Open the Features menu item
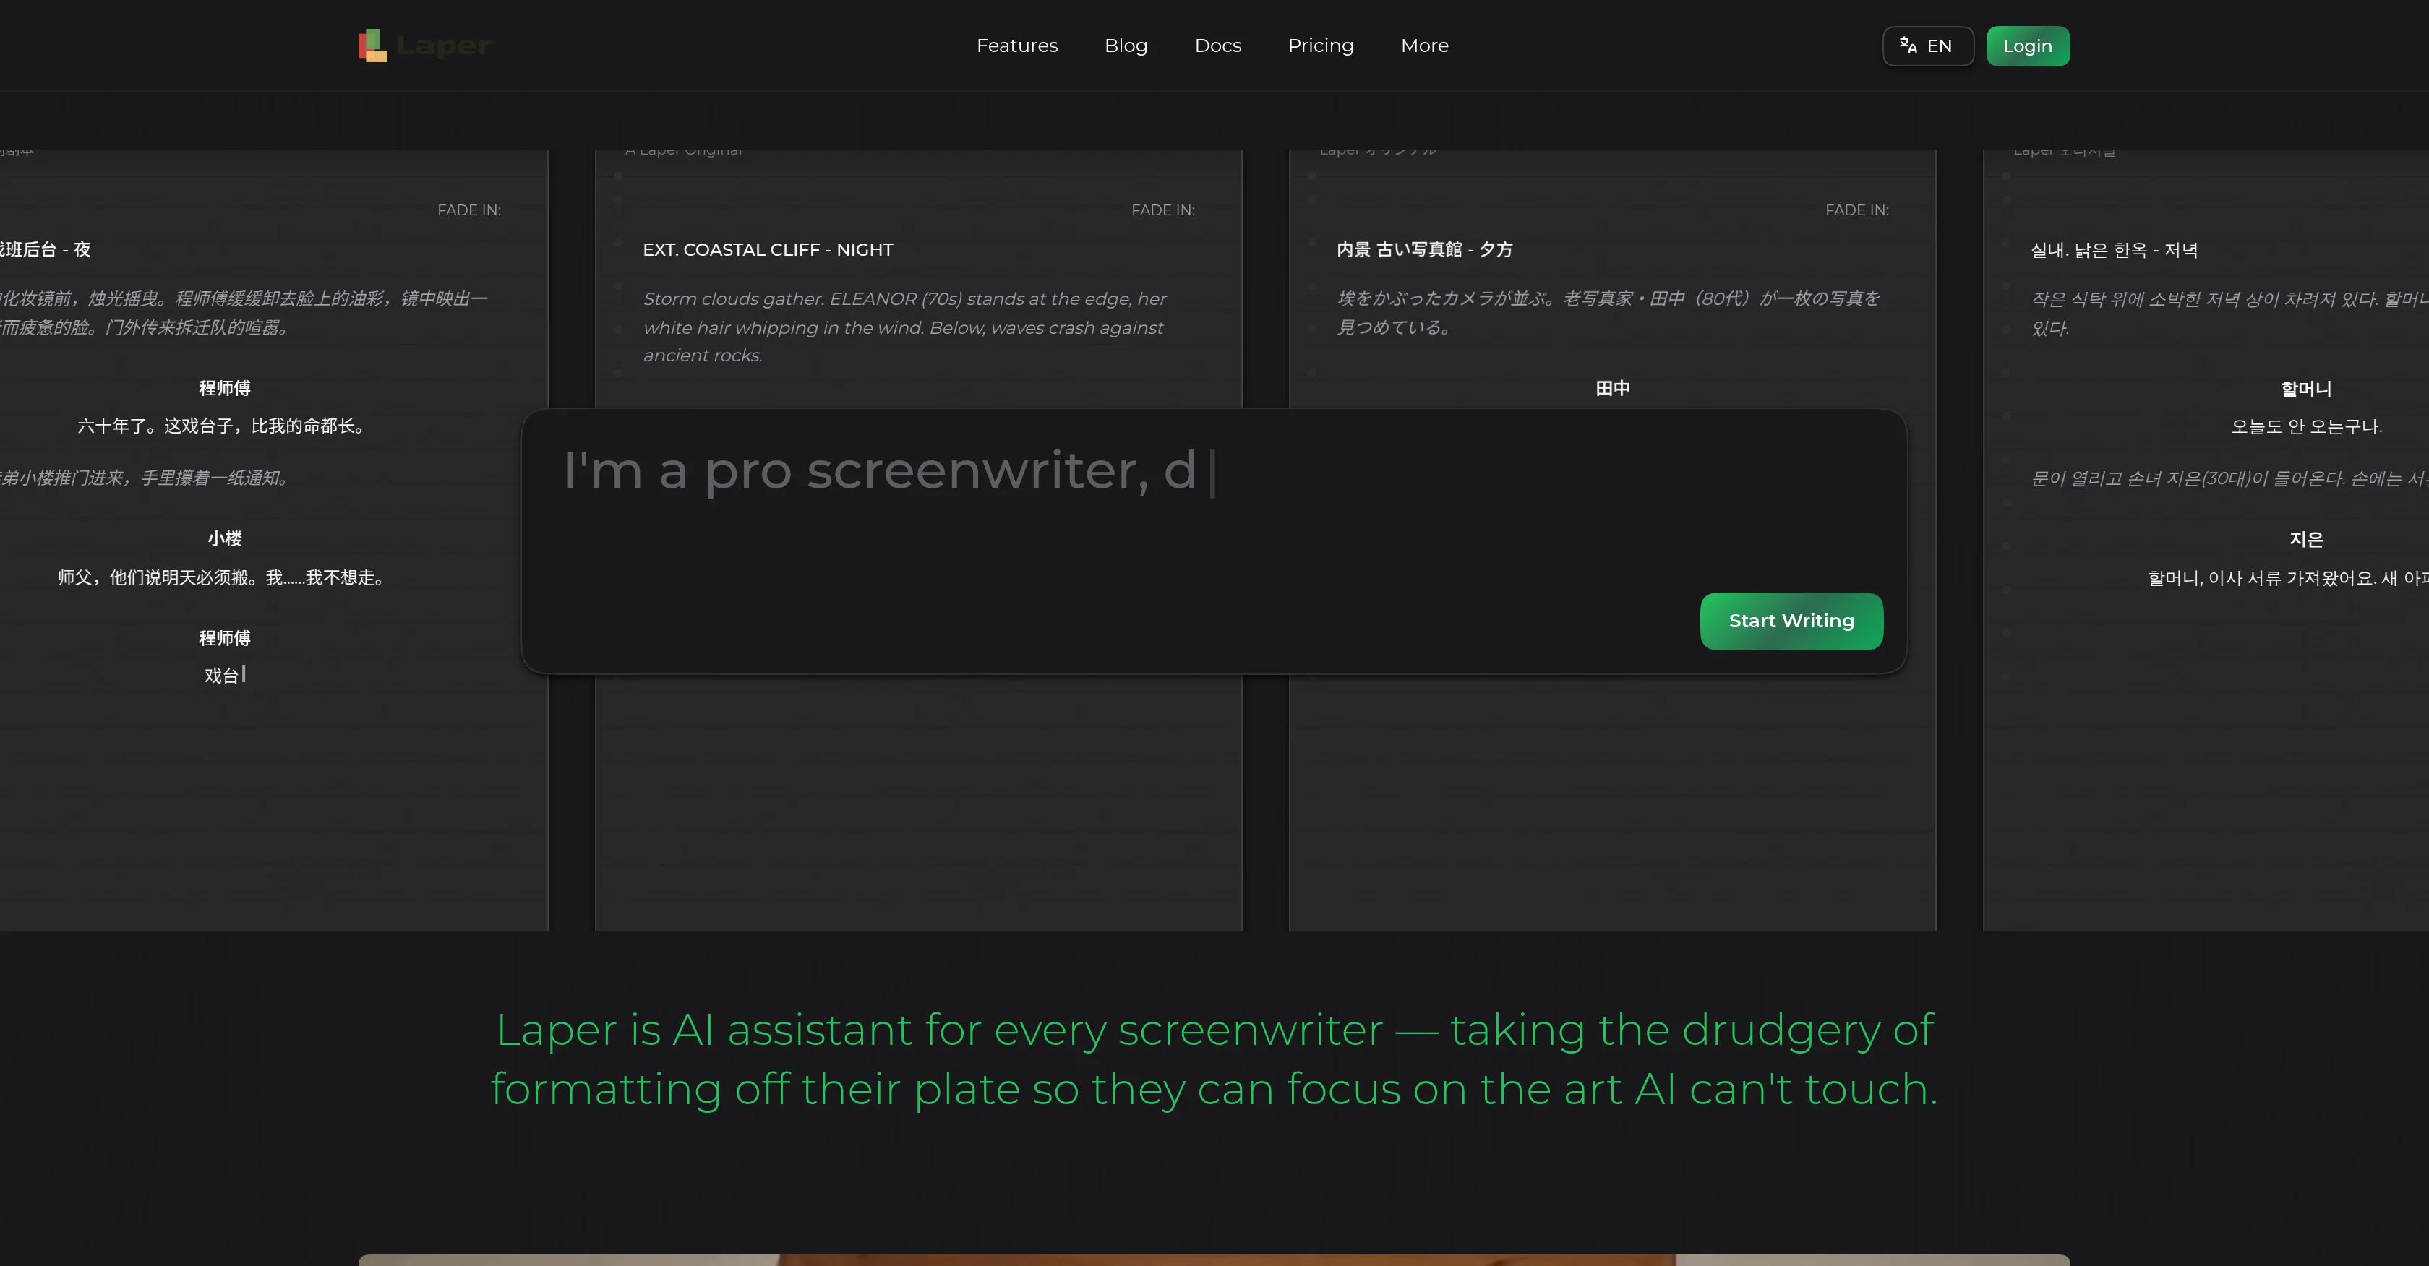 click(1016, 46)
